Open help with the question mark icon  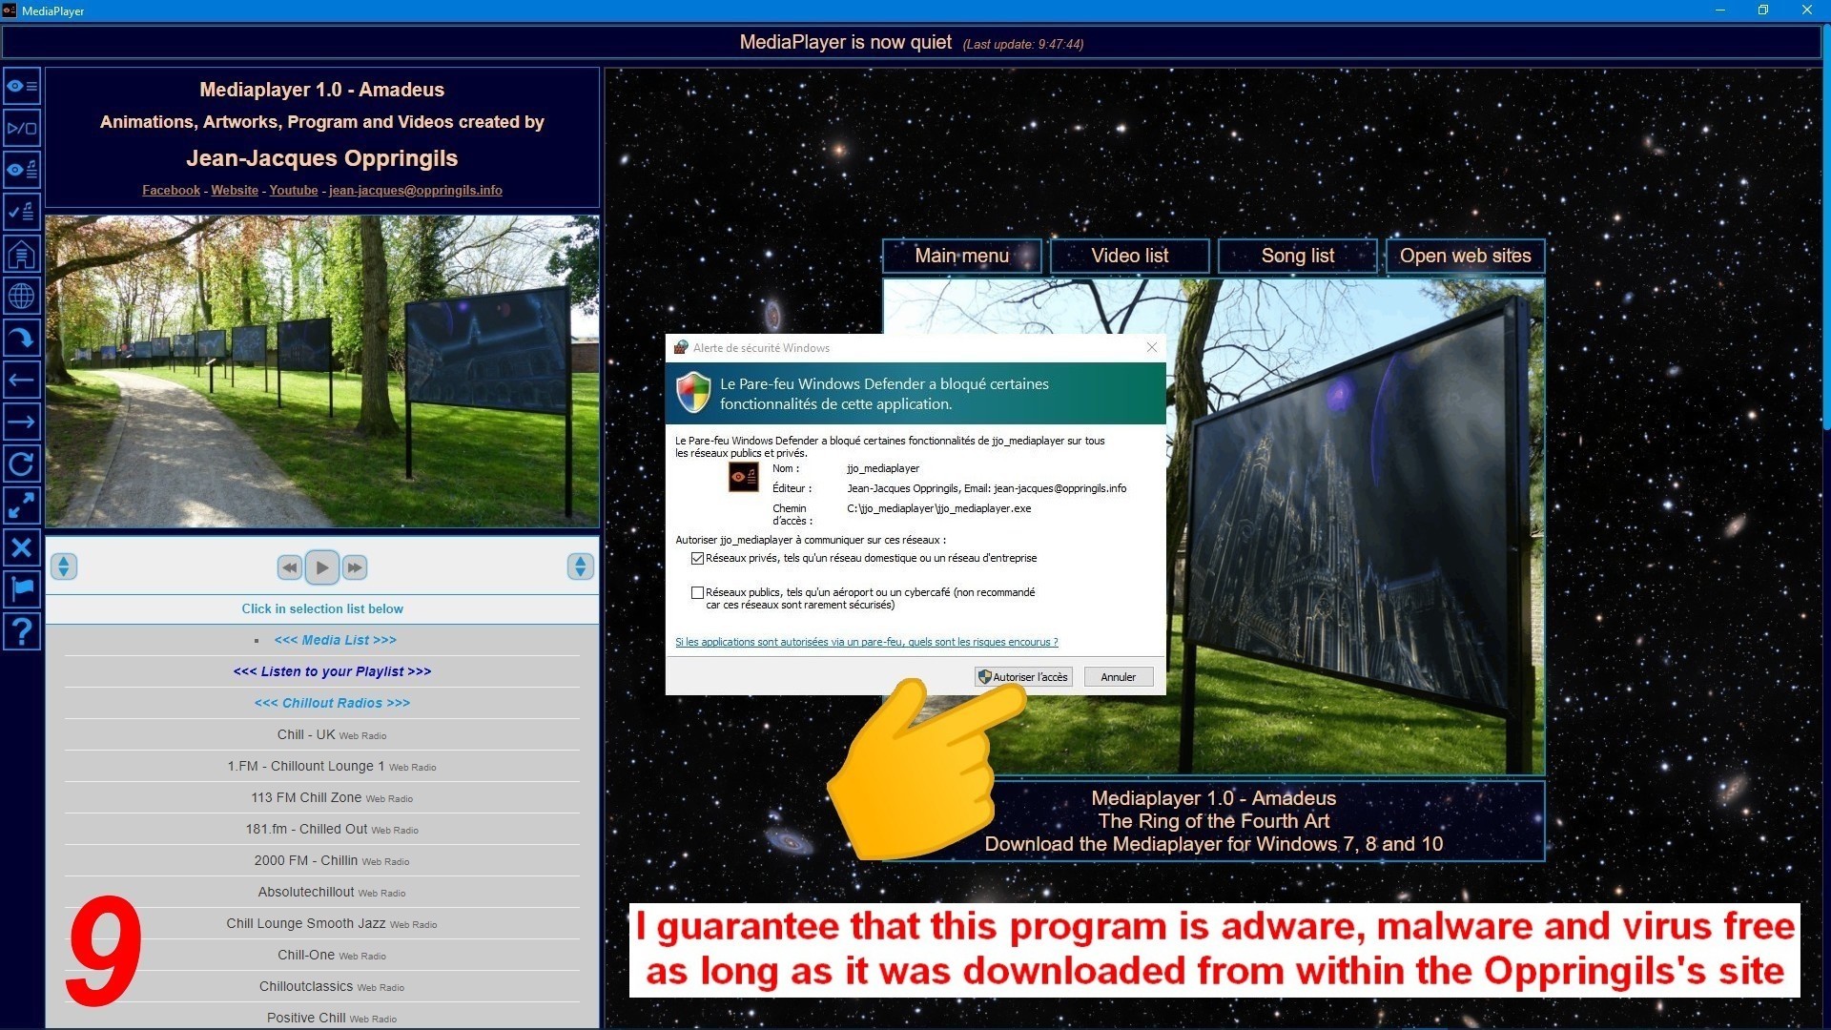tap(21, 630)
